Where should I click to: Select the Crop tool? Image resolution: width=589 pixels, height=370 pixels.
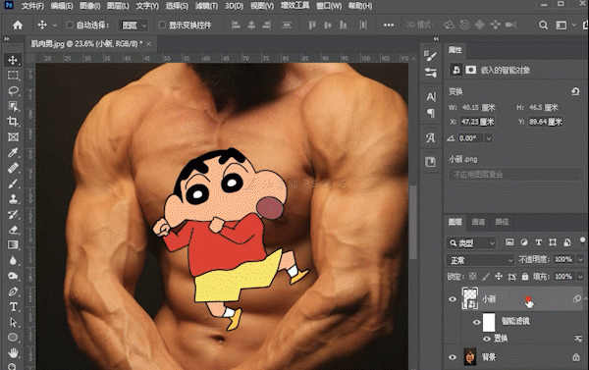13,122
